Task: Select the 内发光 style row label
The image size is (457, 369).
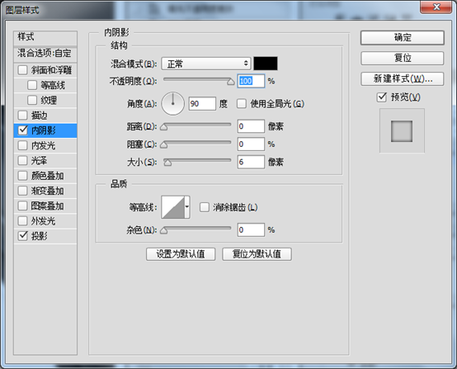Action: (43, 145)
